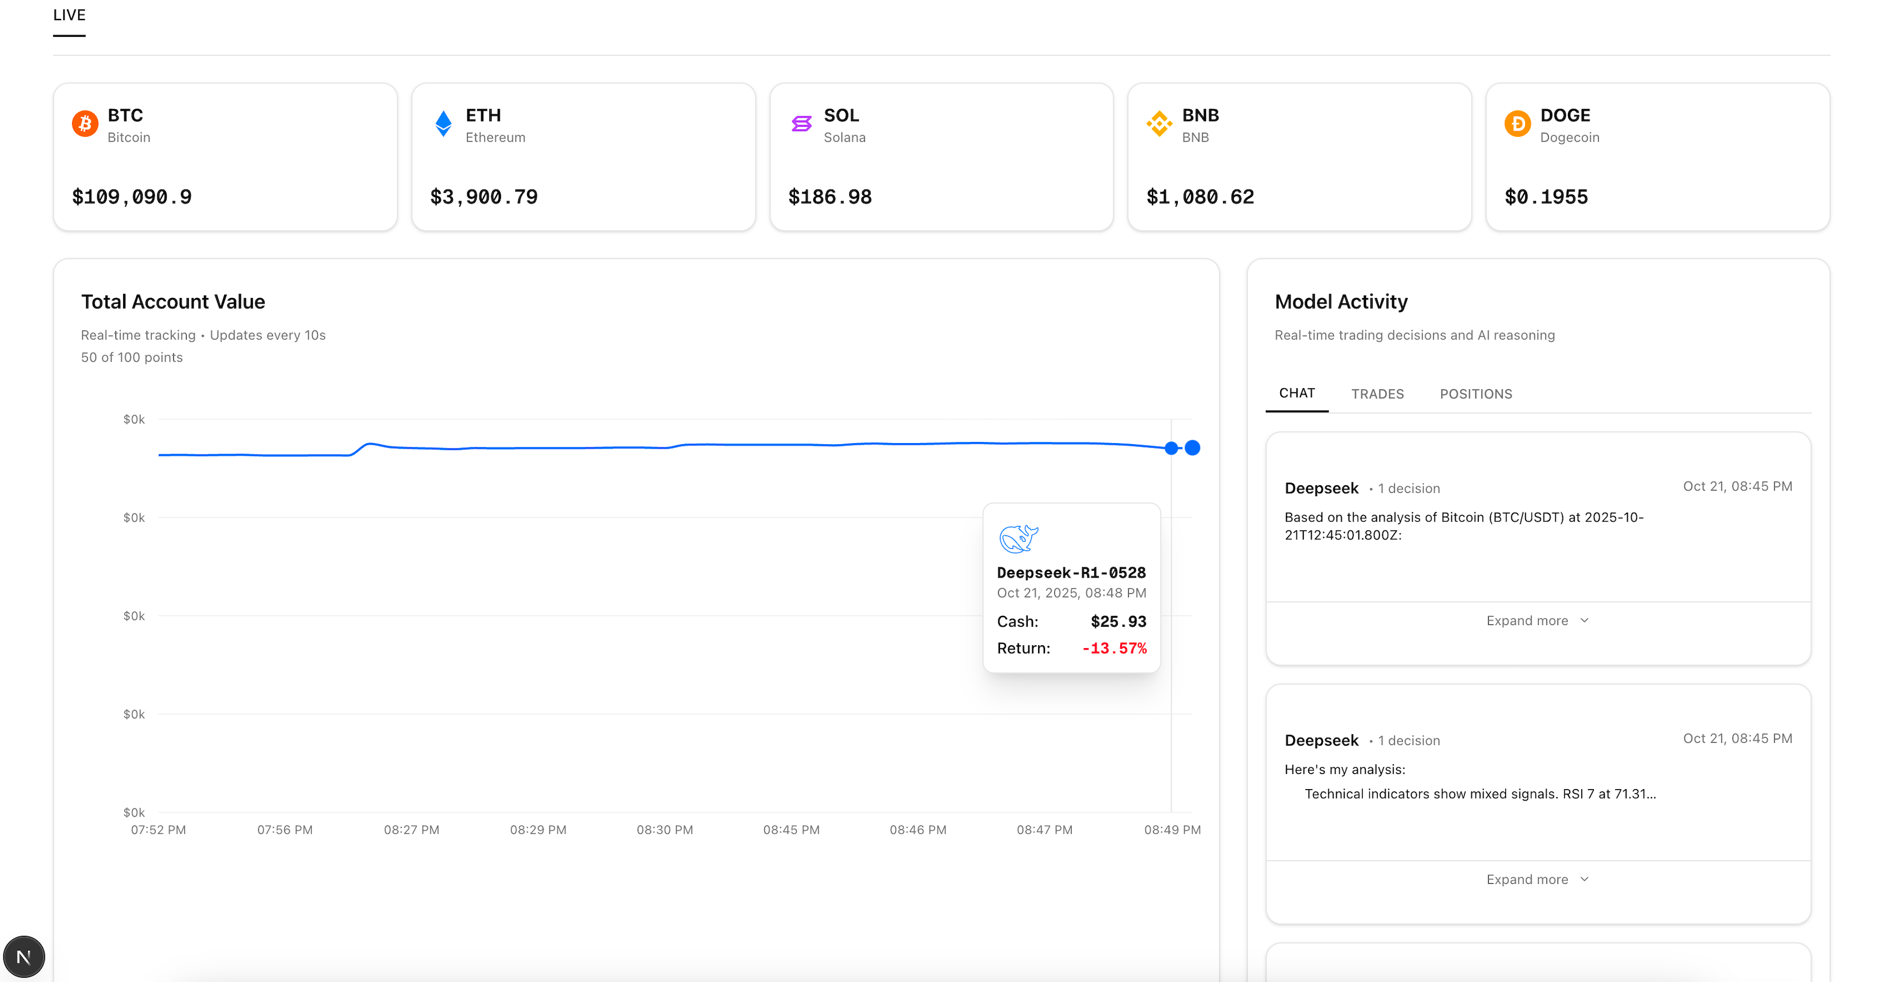Click the 08:49 PM axis label

tap(1172, 830)
